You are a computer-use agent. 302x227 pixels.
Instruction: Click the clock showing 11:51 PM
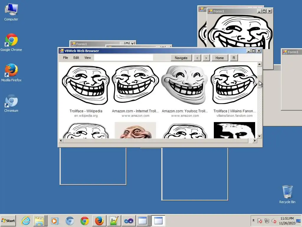coord(287,220)
